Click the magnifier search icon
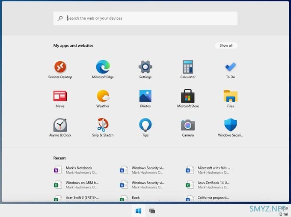The image size is (291, 217). click(x=60, y=18)
